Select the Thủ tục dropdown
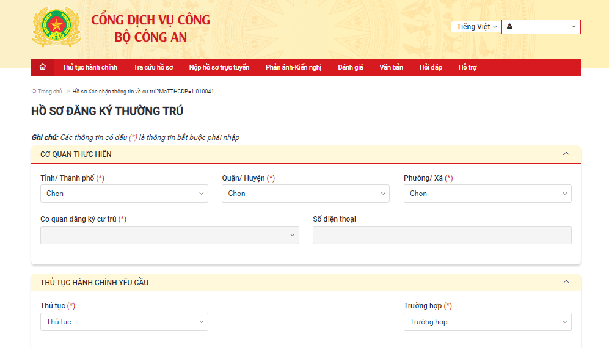Image resolution: width=609 pixels, height=348 pixels. pos(124,322)
